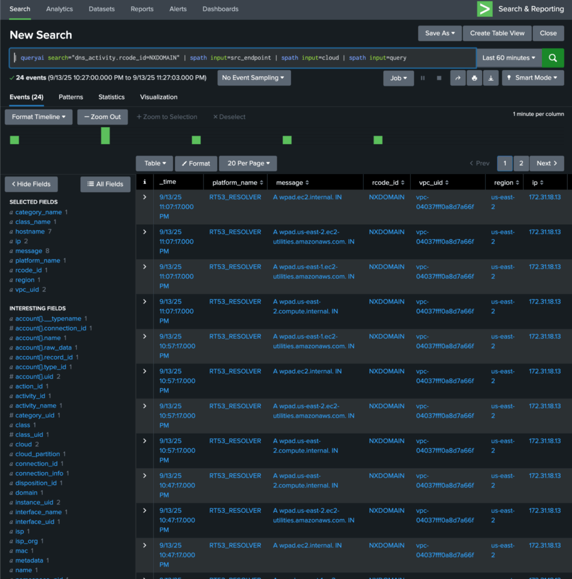The height and width of the screenshot is (579, 572).
Task: Switch to Visualization tab
Action: (x=159, y=97)
